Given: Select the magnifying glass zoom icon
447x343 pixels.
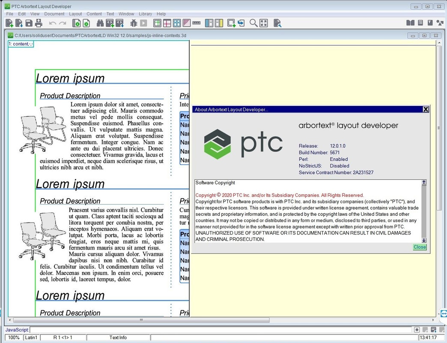Looking at the screenshot, I should tap(253, 23).
